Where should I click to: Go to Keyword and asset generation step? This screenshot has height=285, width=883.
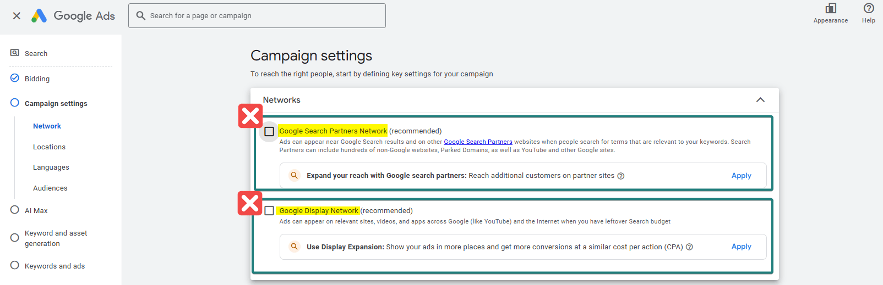[56, 238]
